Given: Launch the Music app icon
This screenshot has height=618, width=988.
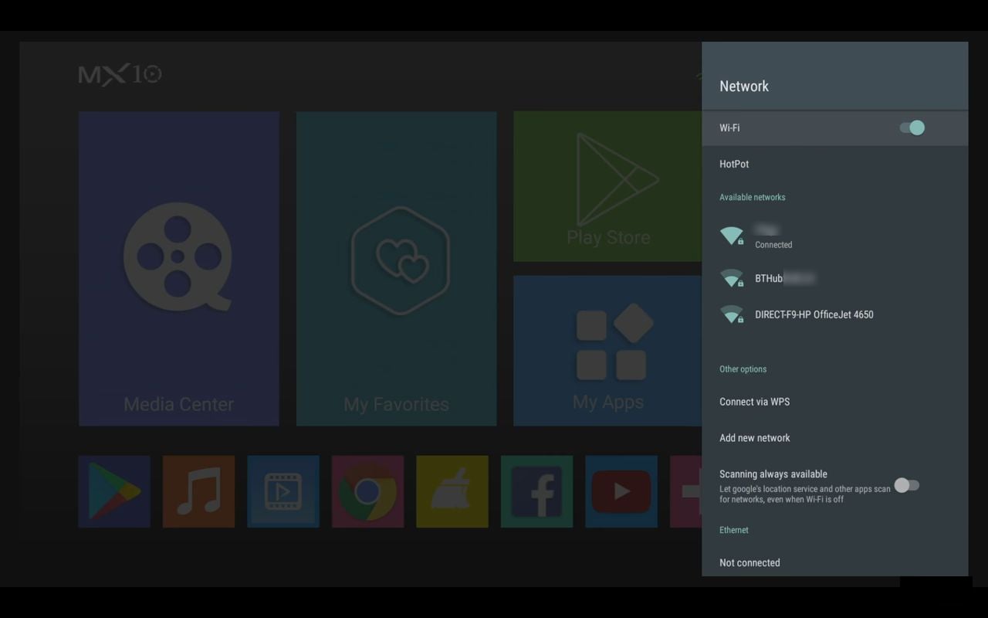Looking at the screenshot, I should pyautogui.click(x=198, y=491).
